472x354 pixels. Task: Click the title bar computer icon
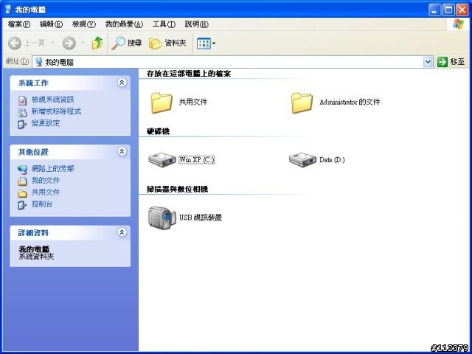[8, 10]
